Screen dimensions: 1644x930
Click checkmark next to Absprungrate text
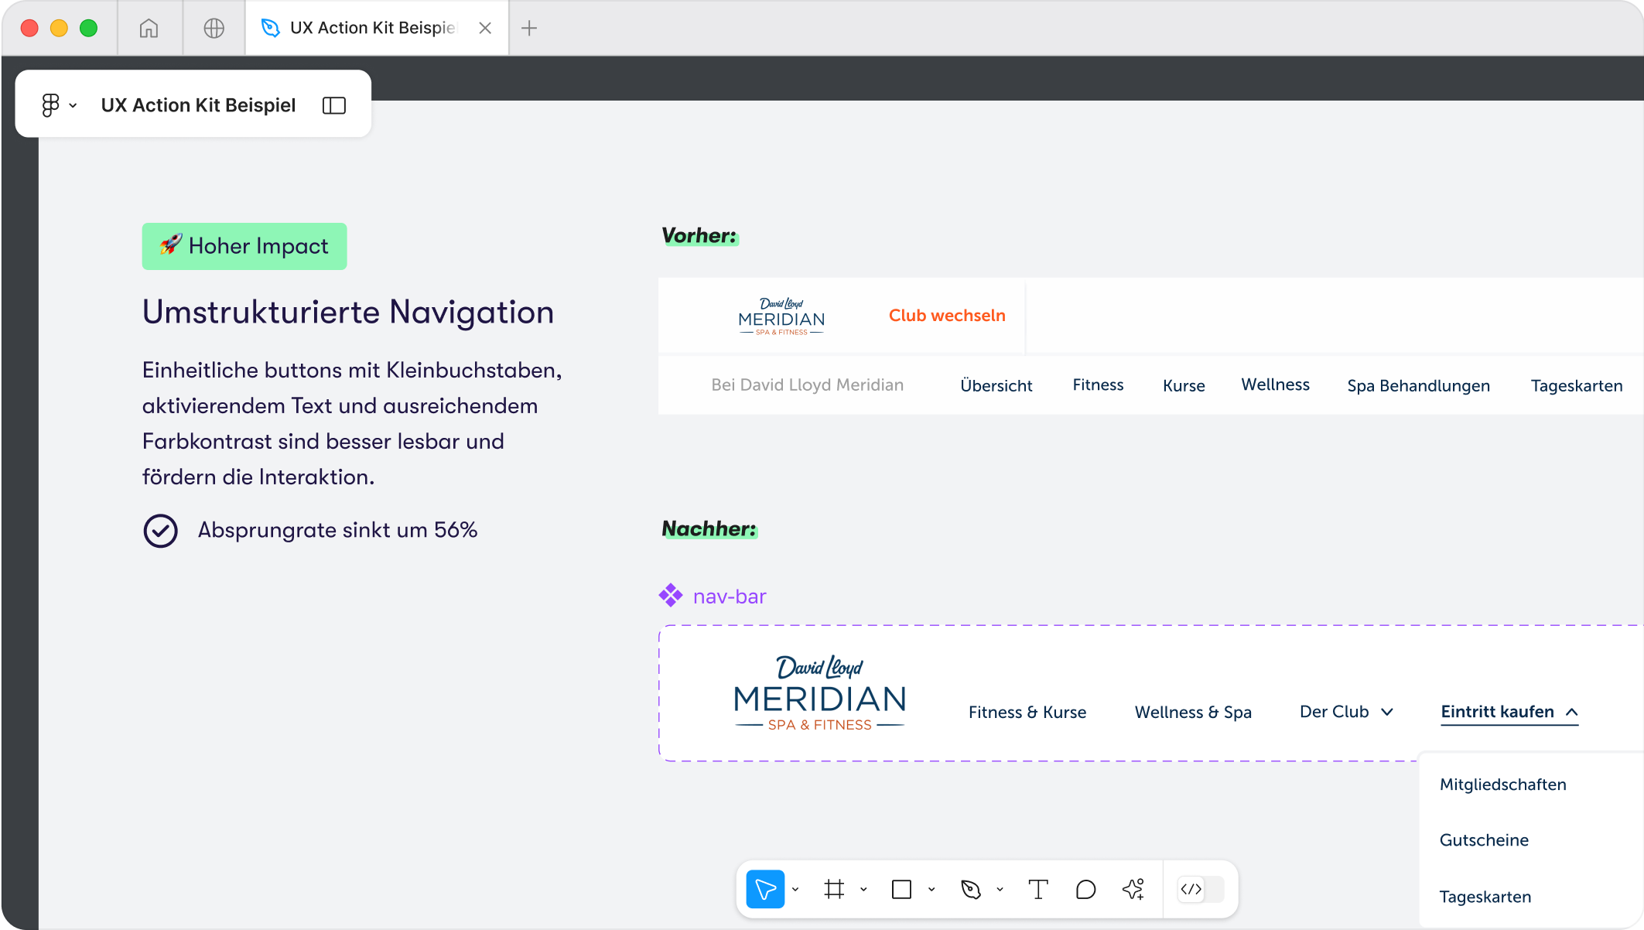point(161,531)
